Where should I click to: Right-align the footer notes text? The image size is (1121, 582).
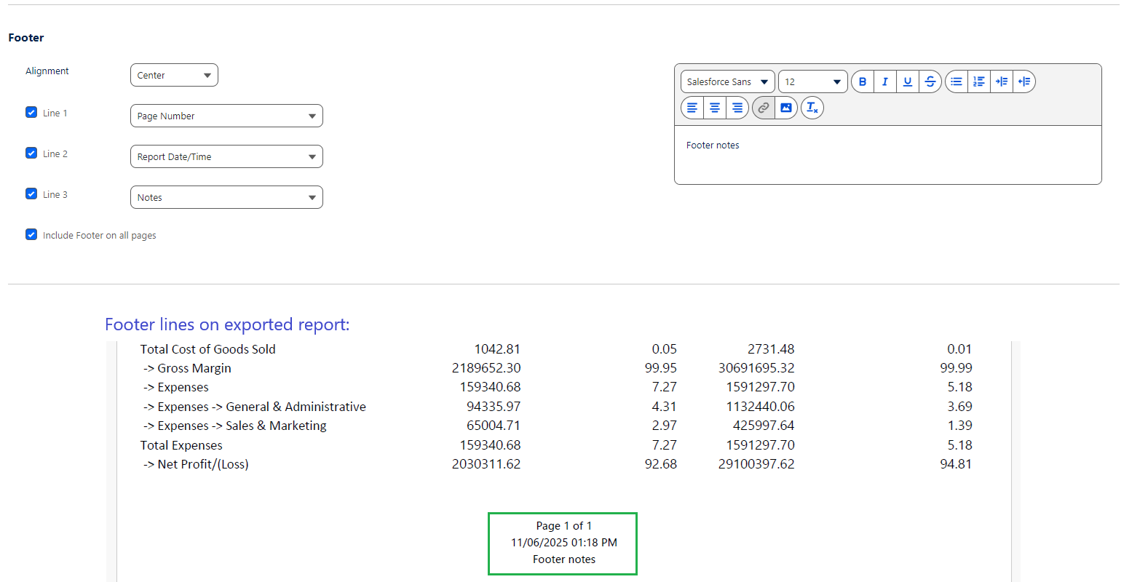pyautogui.click(x=737, y=108)
